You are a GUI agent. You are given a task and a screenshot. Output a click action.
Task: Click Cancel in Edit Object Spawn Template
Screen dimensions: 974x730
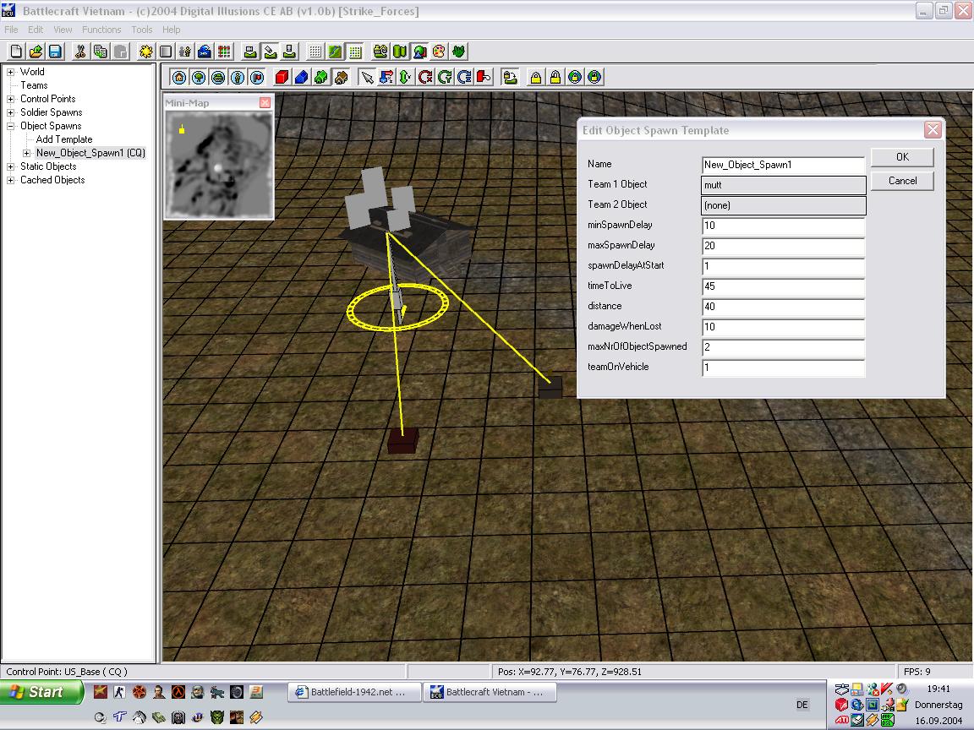point(903,181)
